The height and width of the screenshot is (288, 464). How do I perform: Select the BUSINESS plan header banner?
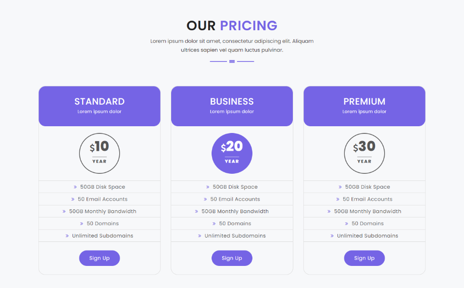232,106
